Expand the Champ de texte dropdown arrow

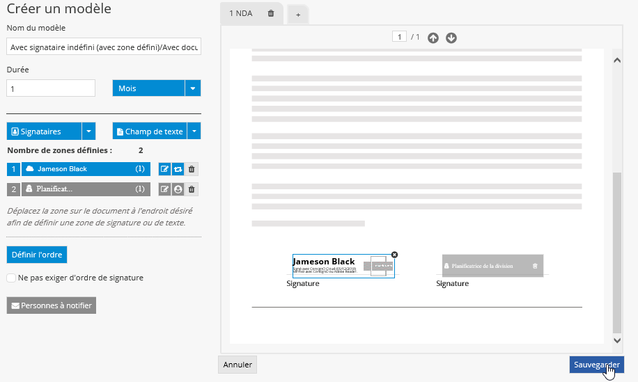(194, 132)
